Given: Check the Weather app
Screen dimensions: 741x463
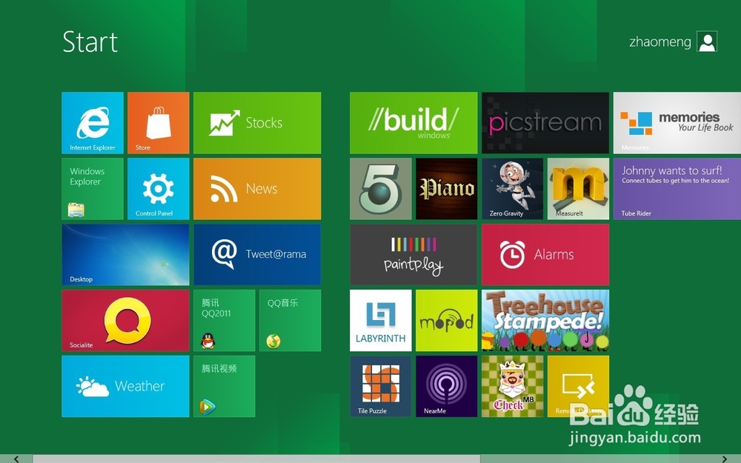Looking at the screenshot, I should (125, 386).
